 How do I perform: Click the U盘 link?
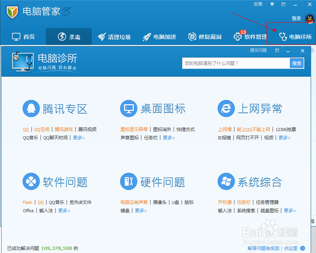click(x=175, y=202)
